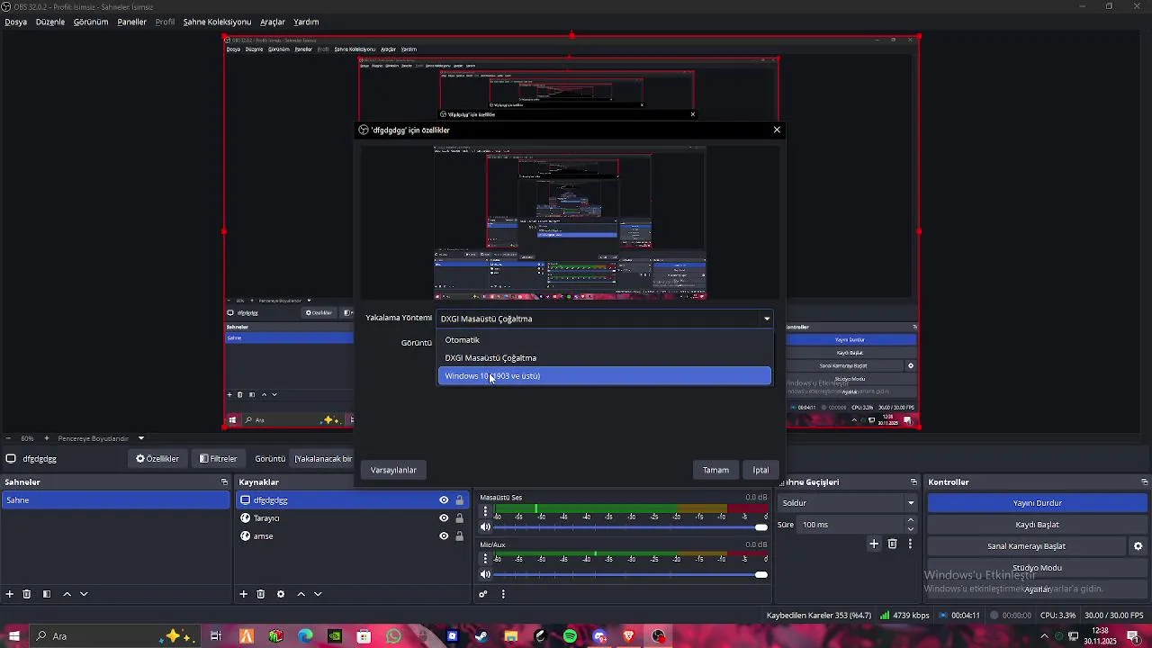Click Kaydı Başlat button

[x=1038, y=525]
